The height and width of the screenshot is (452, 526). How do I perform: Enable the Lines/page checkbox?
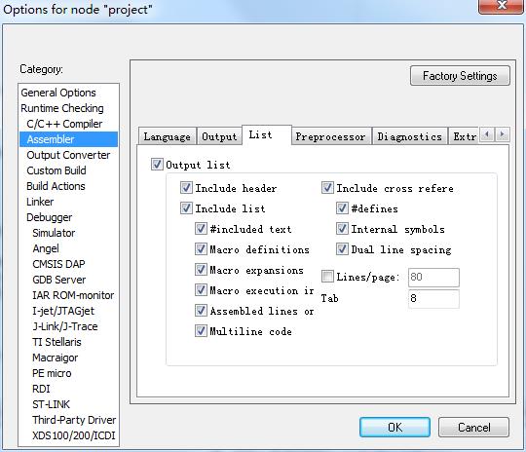[x=327, y=277]
